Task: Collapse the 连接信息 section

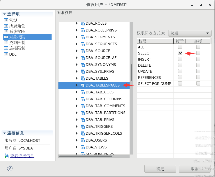Action: (x=4, y=133)
